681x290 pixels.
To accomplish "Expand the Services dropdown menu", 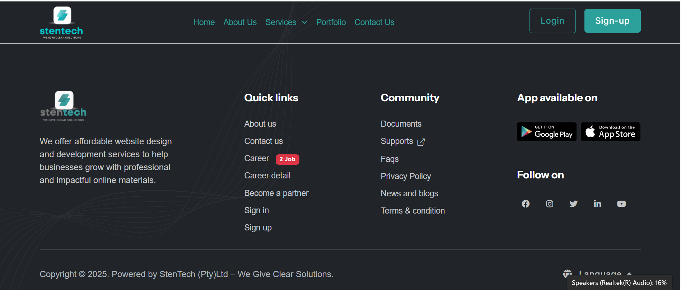I will (x=281, y=22).
